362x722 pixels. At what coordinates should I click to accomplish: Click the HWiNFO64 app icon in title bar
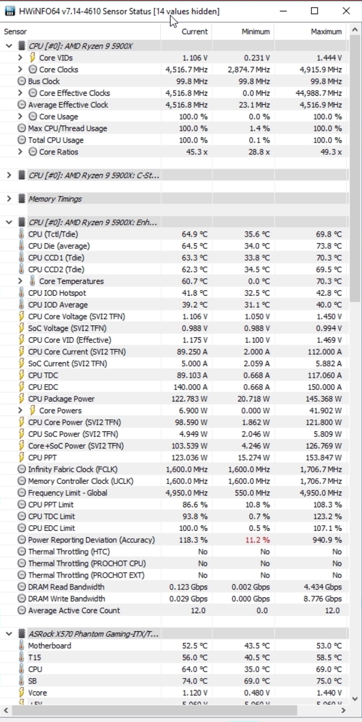coord(10,11)
